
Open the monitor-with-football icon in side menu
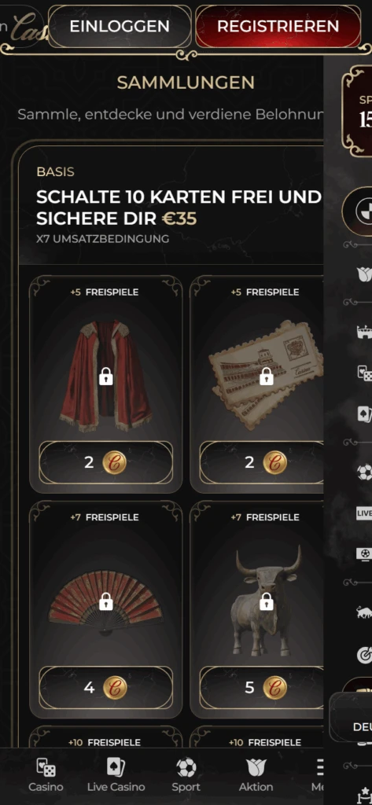tap(364, 554)
